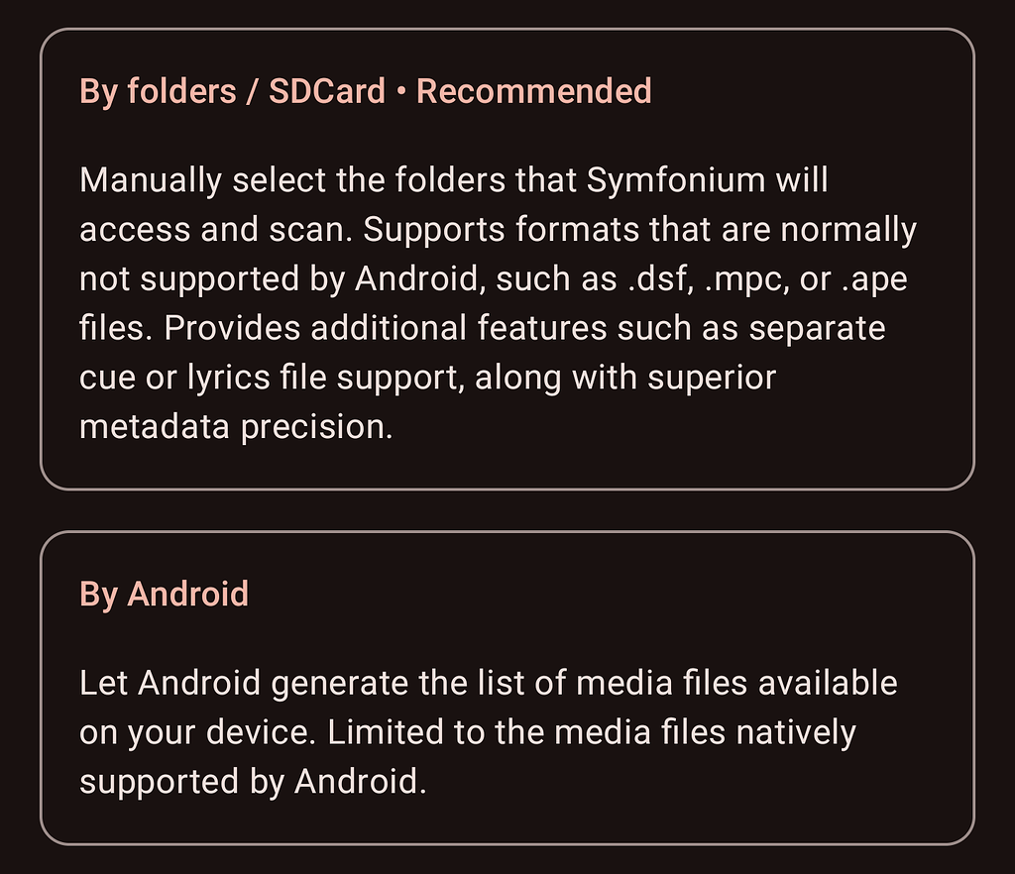
Task: Click the first provider card's description text
Action: click(x=496, y=302)
